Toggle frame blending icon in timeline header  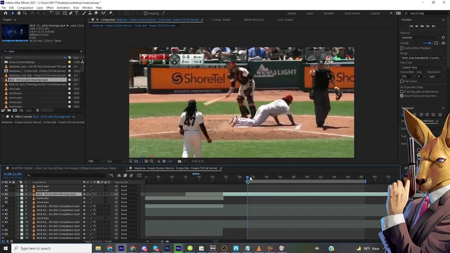tap(125, 175)
